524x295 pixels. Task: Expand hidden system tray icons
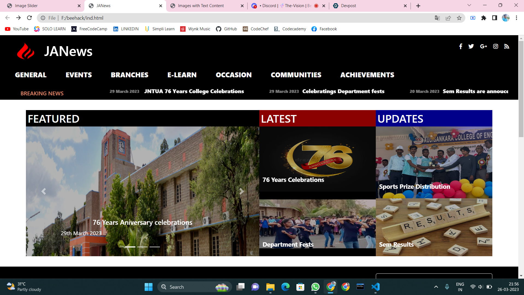436,287
